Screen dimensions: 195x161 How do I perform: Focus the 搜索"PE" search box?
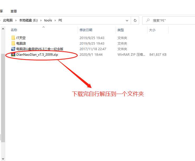click(x=169, y=20)
